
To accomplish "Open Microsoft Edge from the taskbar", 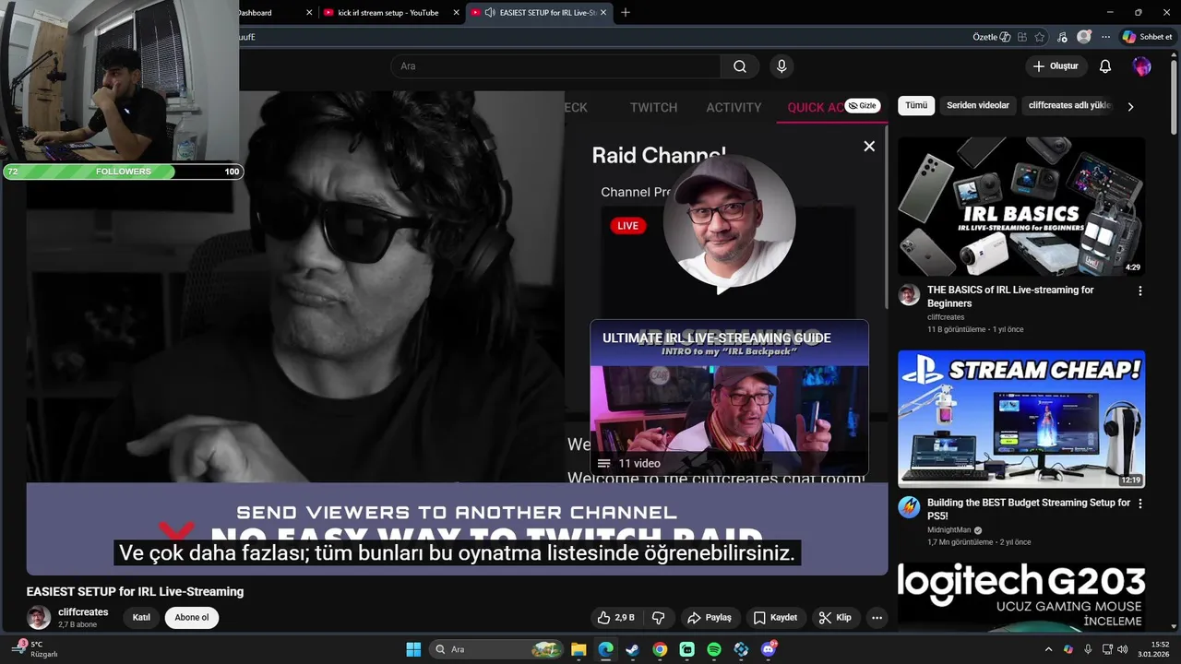I will tap(605, 649).
